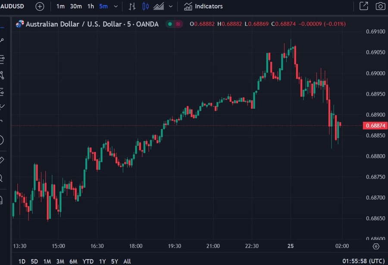Select the 1h timeframe
Image resolution: width=388 pixels, height=265 pixels.
tap(91, 6)
